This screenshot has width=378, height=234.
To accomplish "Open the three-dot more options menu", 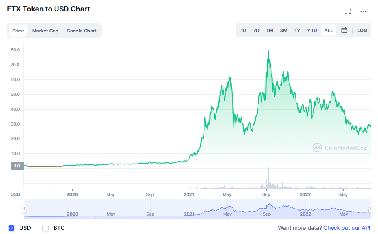I will [363, 11].
